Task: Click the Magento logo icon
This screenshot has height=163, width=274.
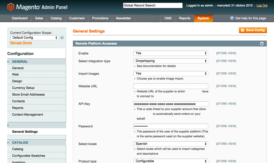Action: click(x=11, y=7)
